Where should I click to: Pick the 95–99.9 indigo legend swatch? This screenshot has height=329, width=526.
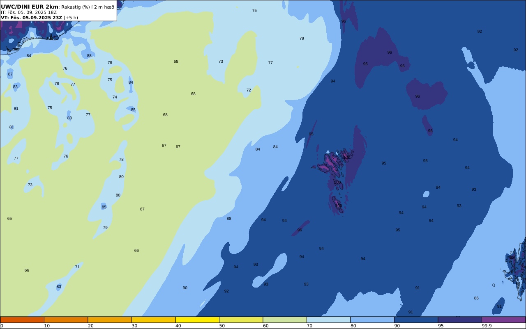click(460, 320)
